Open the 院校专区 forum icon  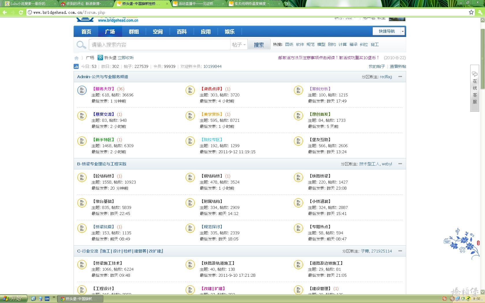pyautogui.click(x=190, y=141)
